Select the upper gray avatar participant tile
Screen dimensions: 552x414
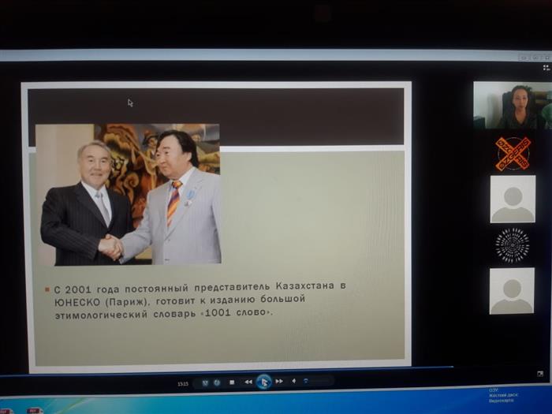pyautogui.click(x=513, y=199)
